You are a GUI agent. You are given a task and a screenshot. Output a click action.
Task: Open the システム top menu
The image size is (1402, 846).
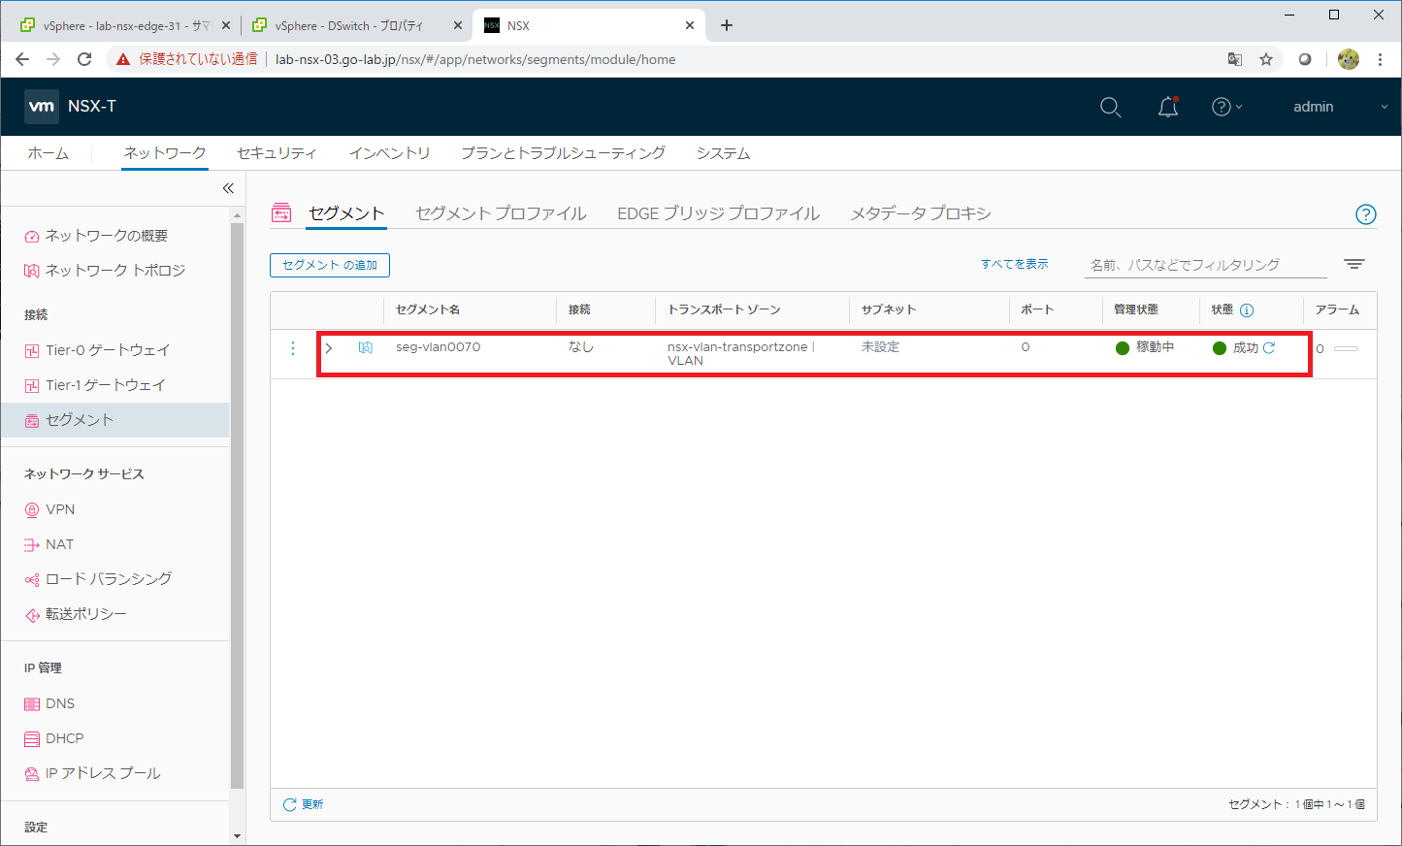[723, 153]
